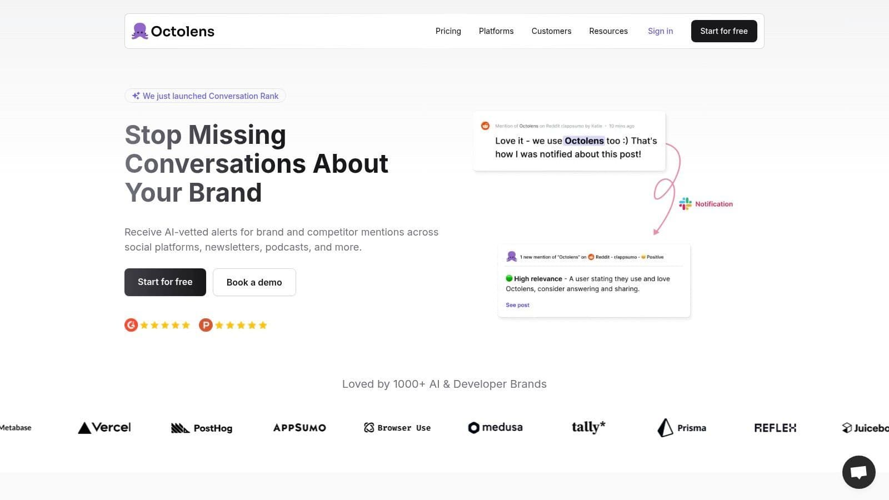Expand the Customers navigation menu
889x500 pixels.
(551, 31)
